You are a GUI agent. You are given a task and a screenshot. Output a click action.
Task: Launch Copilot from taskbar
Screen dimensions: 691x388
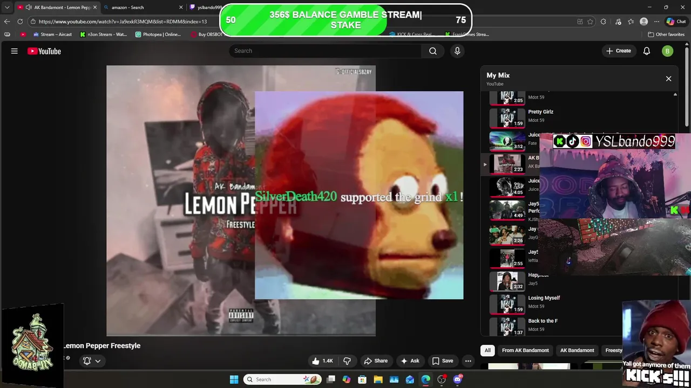[x=347, y=379]
